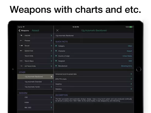The height and width of the screenshot is (113, 151).
Task: Select the highlighted 12g Automatic Backbored row
Action: [x=35, y=77]
